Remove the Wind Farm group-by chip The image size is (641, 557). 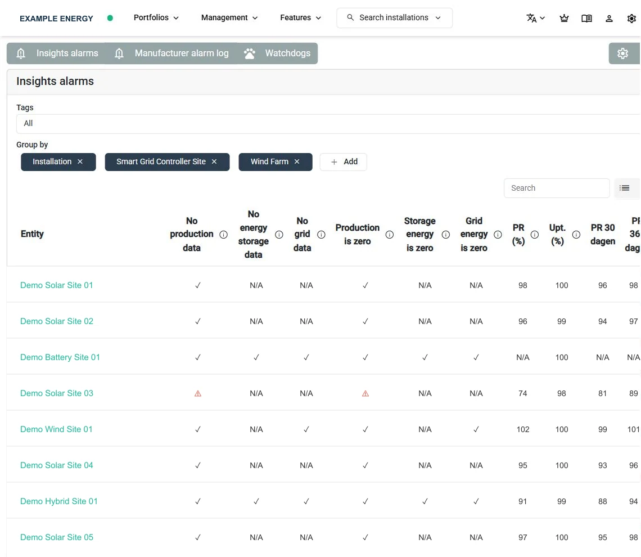coord(297,161)
